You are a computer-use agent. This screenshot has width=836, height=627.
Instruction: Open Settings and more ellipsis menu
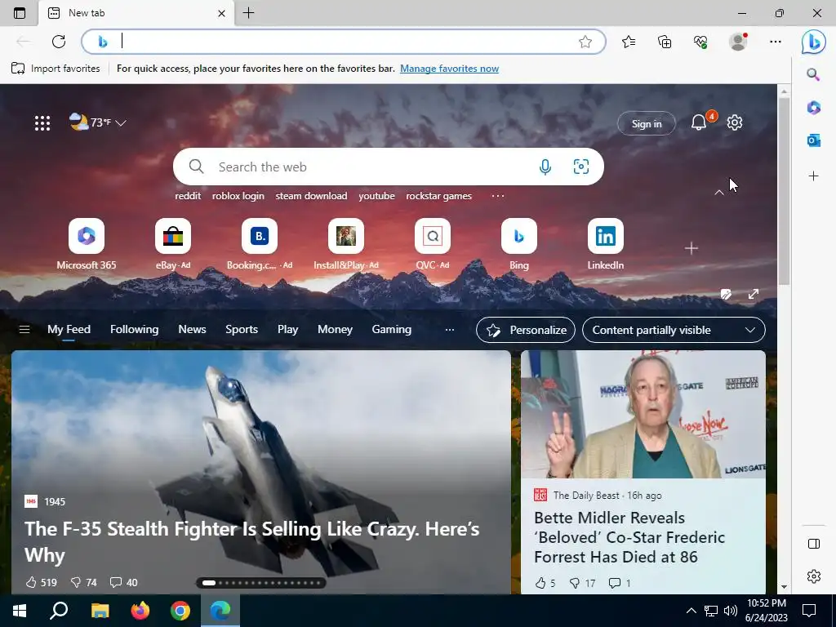coord(776,42)
